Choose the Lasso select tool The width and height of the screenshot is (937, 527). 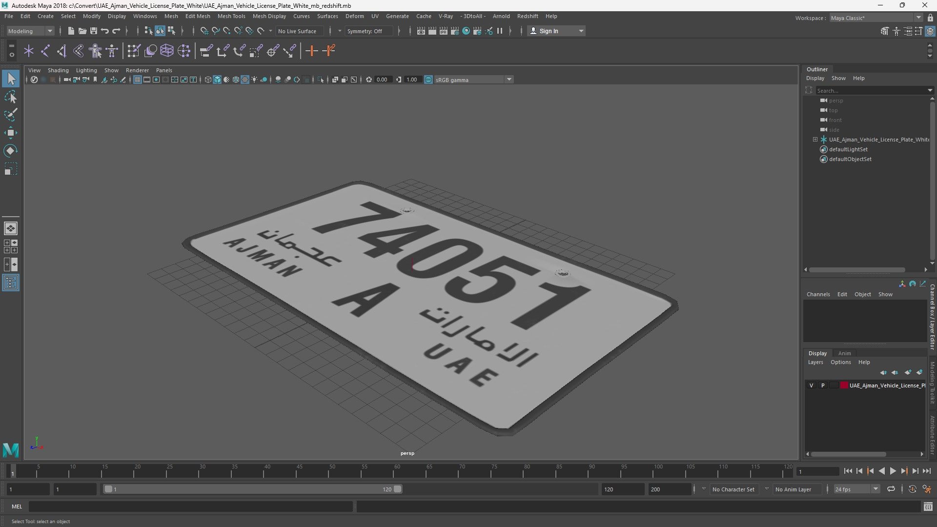11,97
